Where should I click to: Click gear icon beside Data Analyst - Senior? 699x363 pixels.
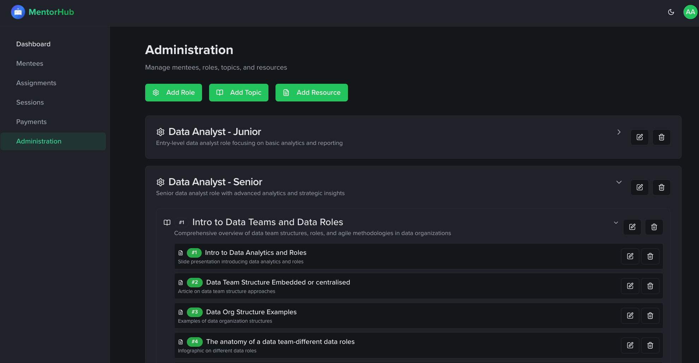(x=160, y=182)
